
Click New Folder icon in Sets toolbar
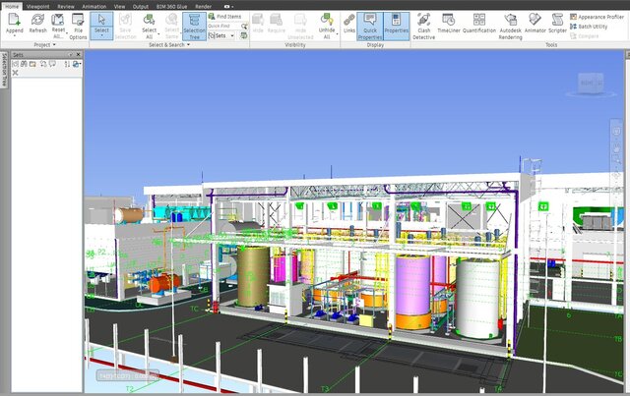pos(32,64)
